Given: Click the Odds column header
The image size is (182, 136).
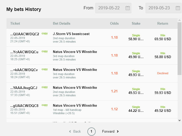Looking at the screenshot, I should pyautogui.click(x=114, y=23).
